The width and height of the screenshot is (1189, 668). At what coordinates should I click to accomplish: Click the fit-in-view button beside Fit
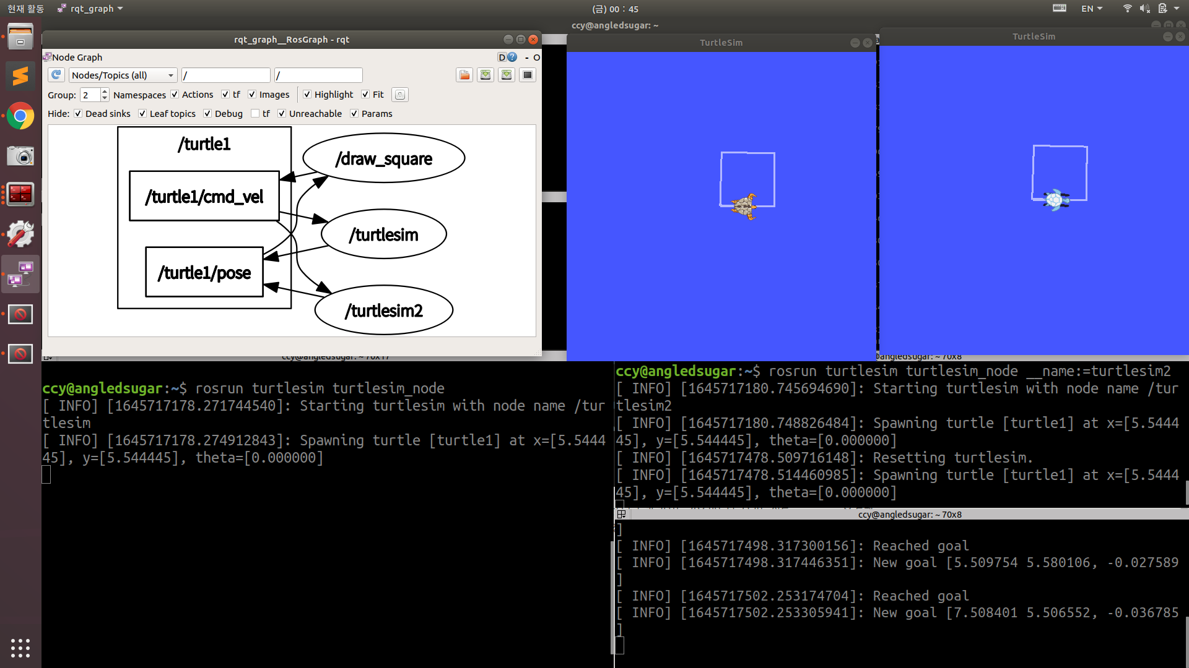click(x=400, y=95)
